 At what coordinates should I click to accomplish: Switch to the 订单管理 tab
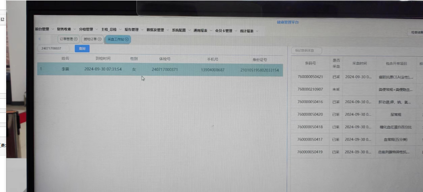point(69,39)
